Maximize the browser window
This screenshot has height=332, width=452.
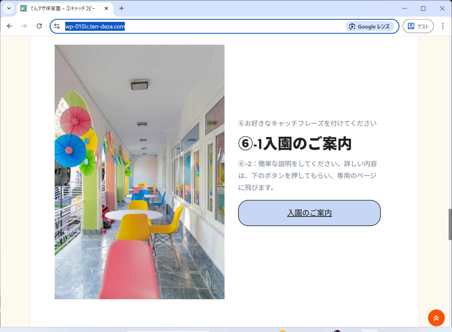tap(423, 8)
